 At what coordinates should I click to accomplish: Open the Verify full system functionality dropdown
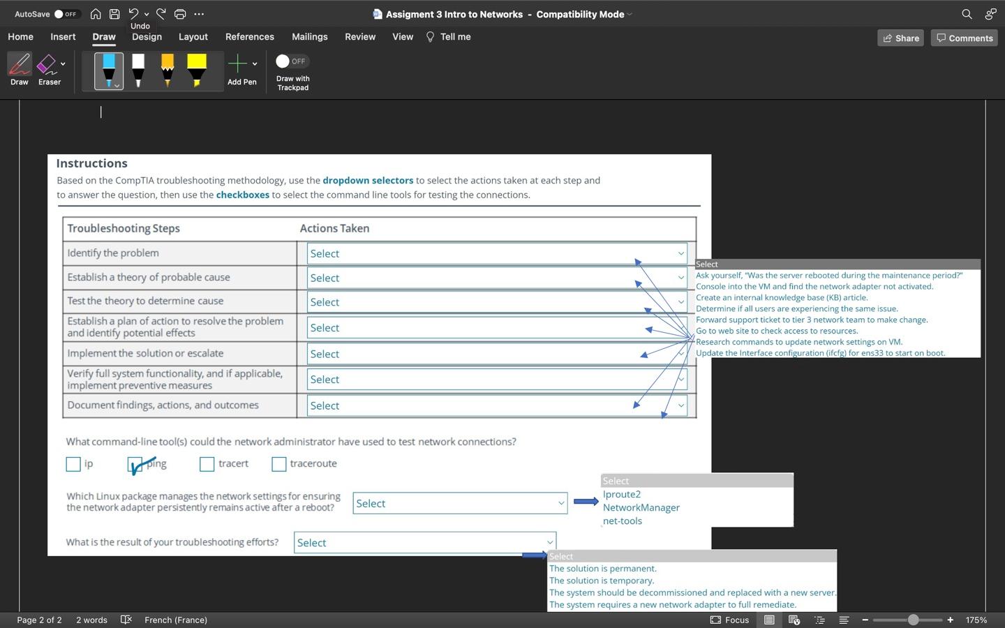pos(497,380)
